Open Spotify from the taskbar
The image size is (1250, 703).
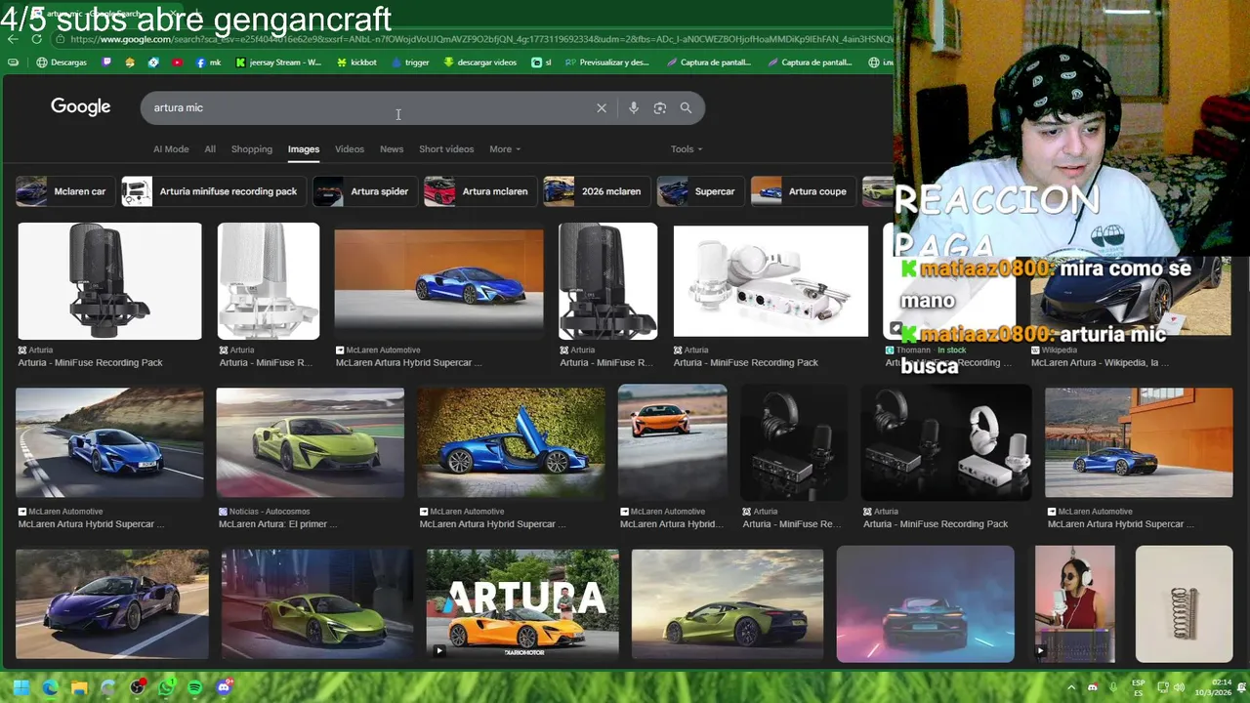point(195,687)
